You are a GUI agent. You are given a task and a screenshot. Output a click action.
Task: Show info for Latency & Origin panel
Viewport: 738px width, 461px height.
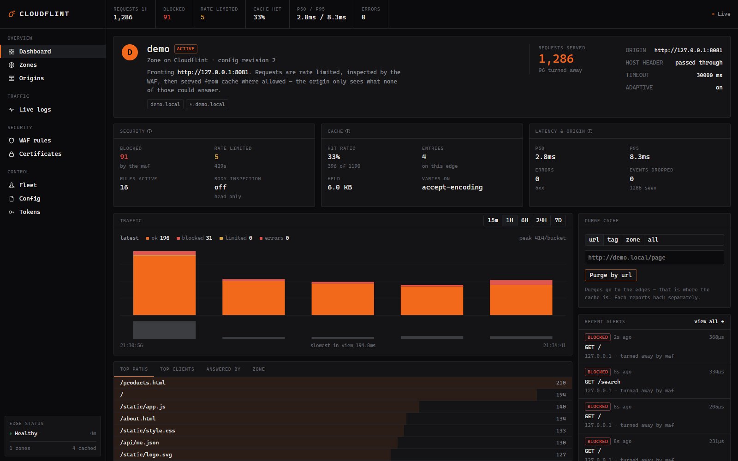(x=590, y=131)
